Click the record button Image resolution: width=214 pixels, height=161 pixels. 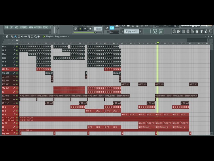click(90, 29)
